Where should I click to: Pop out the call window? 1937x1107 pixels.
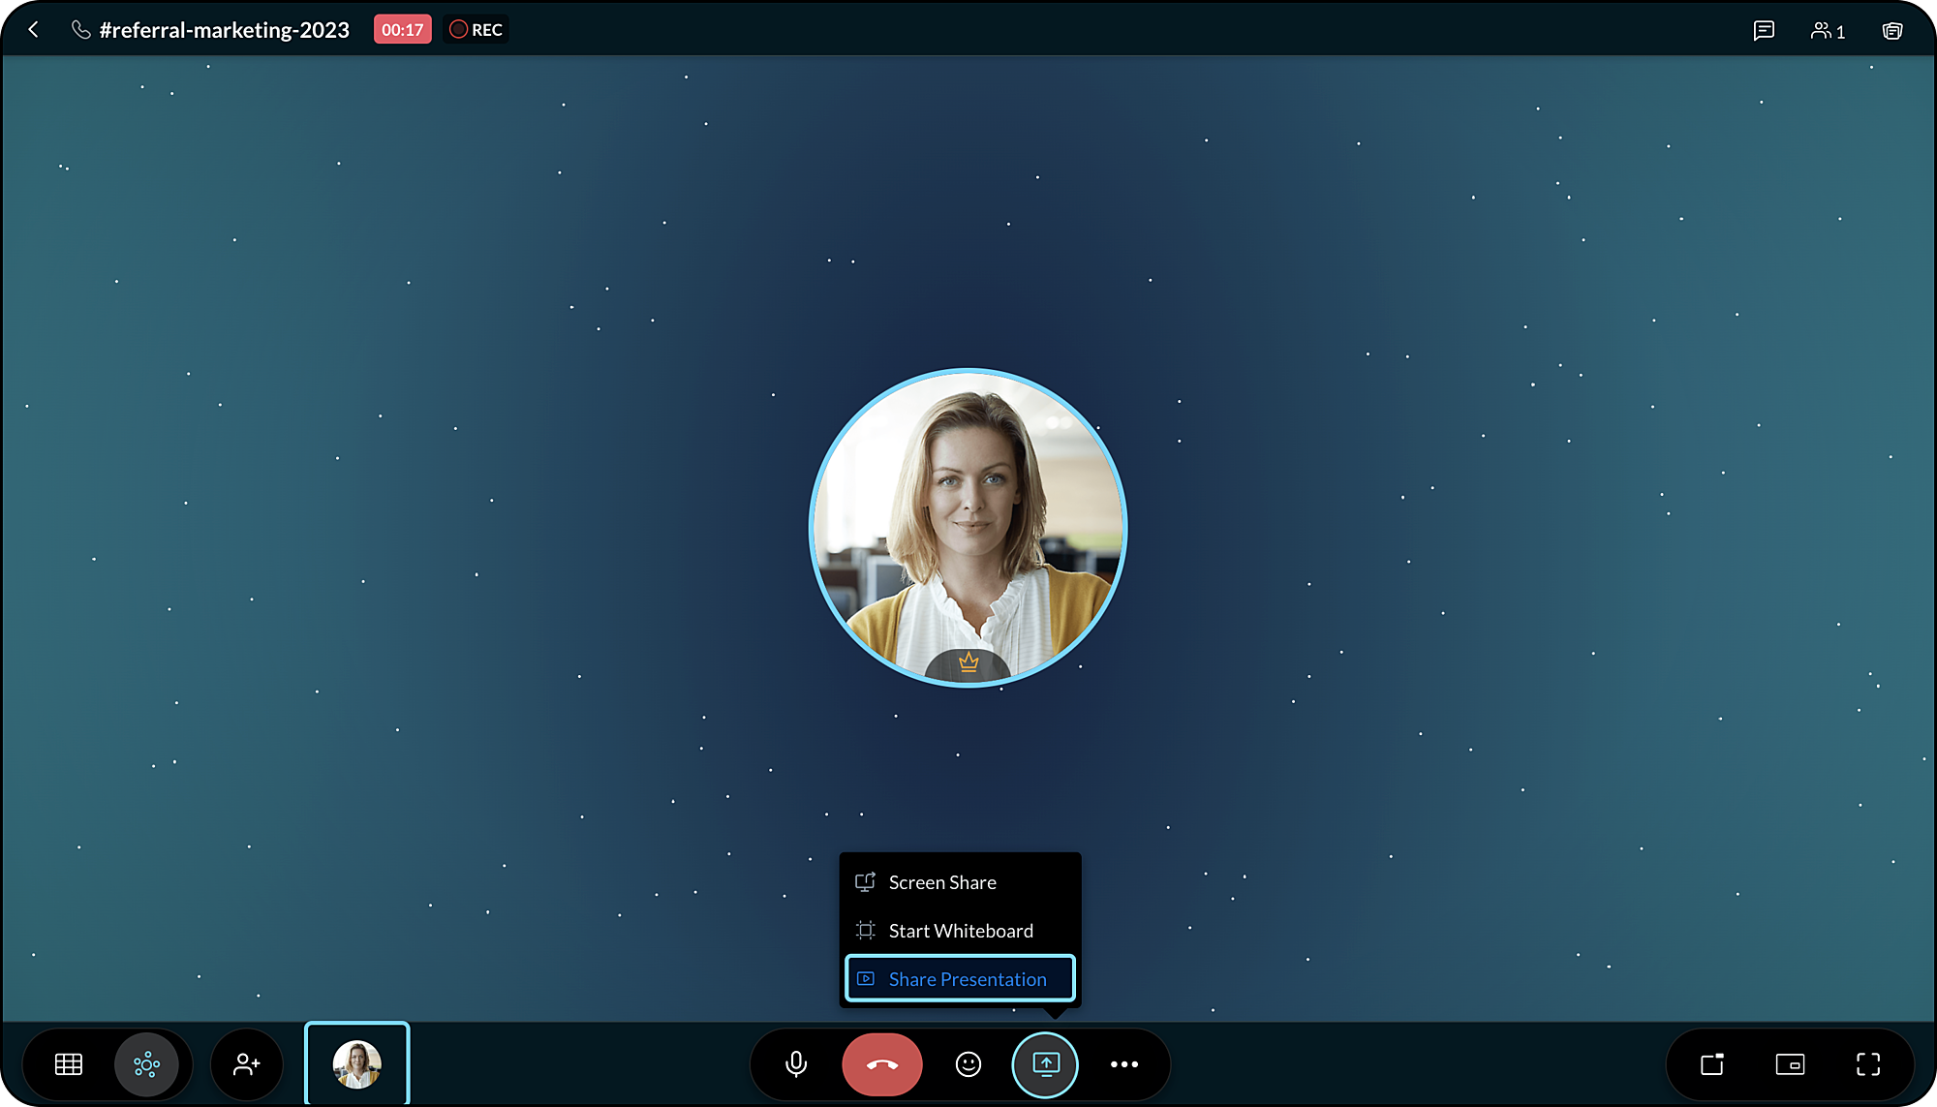[1712, 1064]
